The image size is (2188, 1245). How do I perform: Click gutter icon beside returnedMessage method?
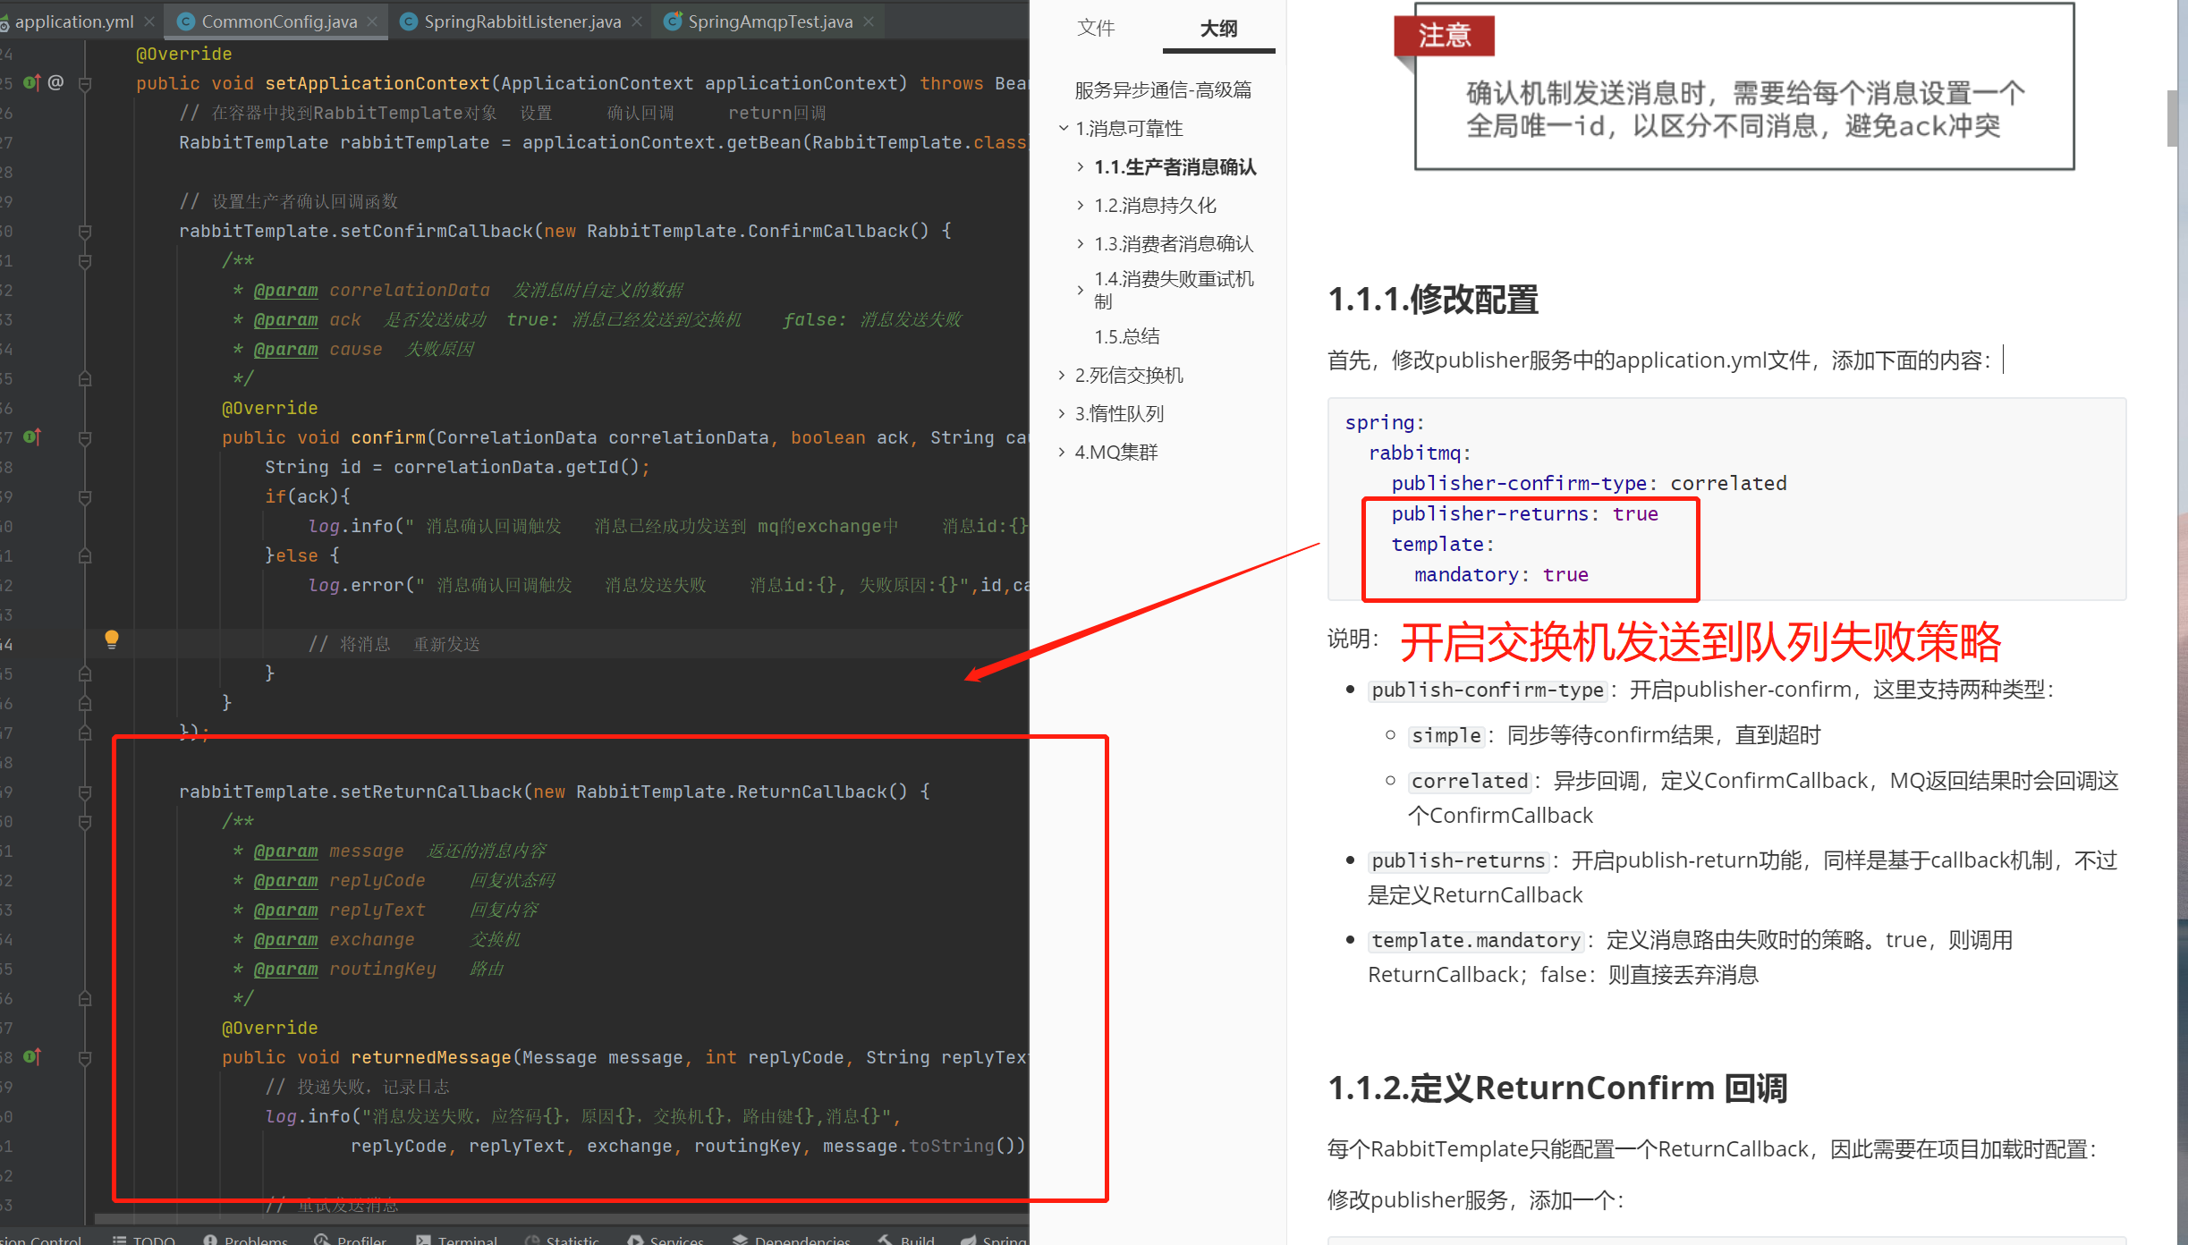pos(32,1057)
